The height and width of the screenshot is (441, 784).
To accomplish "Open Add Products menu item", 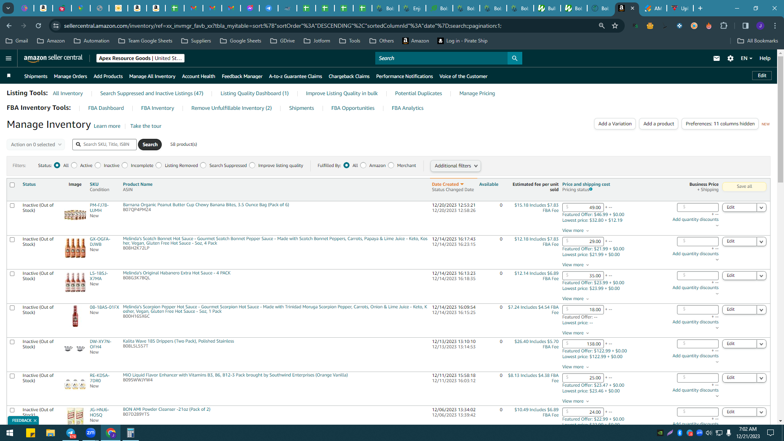I will [x=108, y=76].
